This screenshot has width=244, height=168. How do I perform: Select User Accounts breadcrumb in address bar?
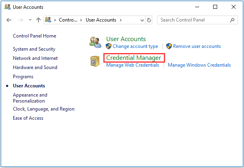point(101,20)
